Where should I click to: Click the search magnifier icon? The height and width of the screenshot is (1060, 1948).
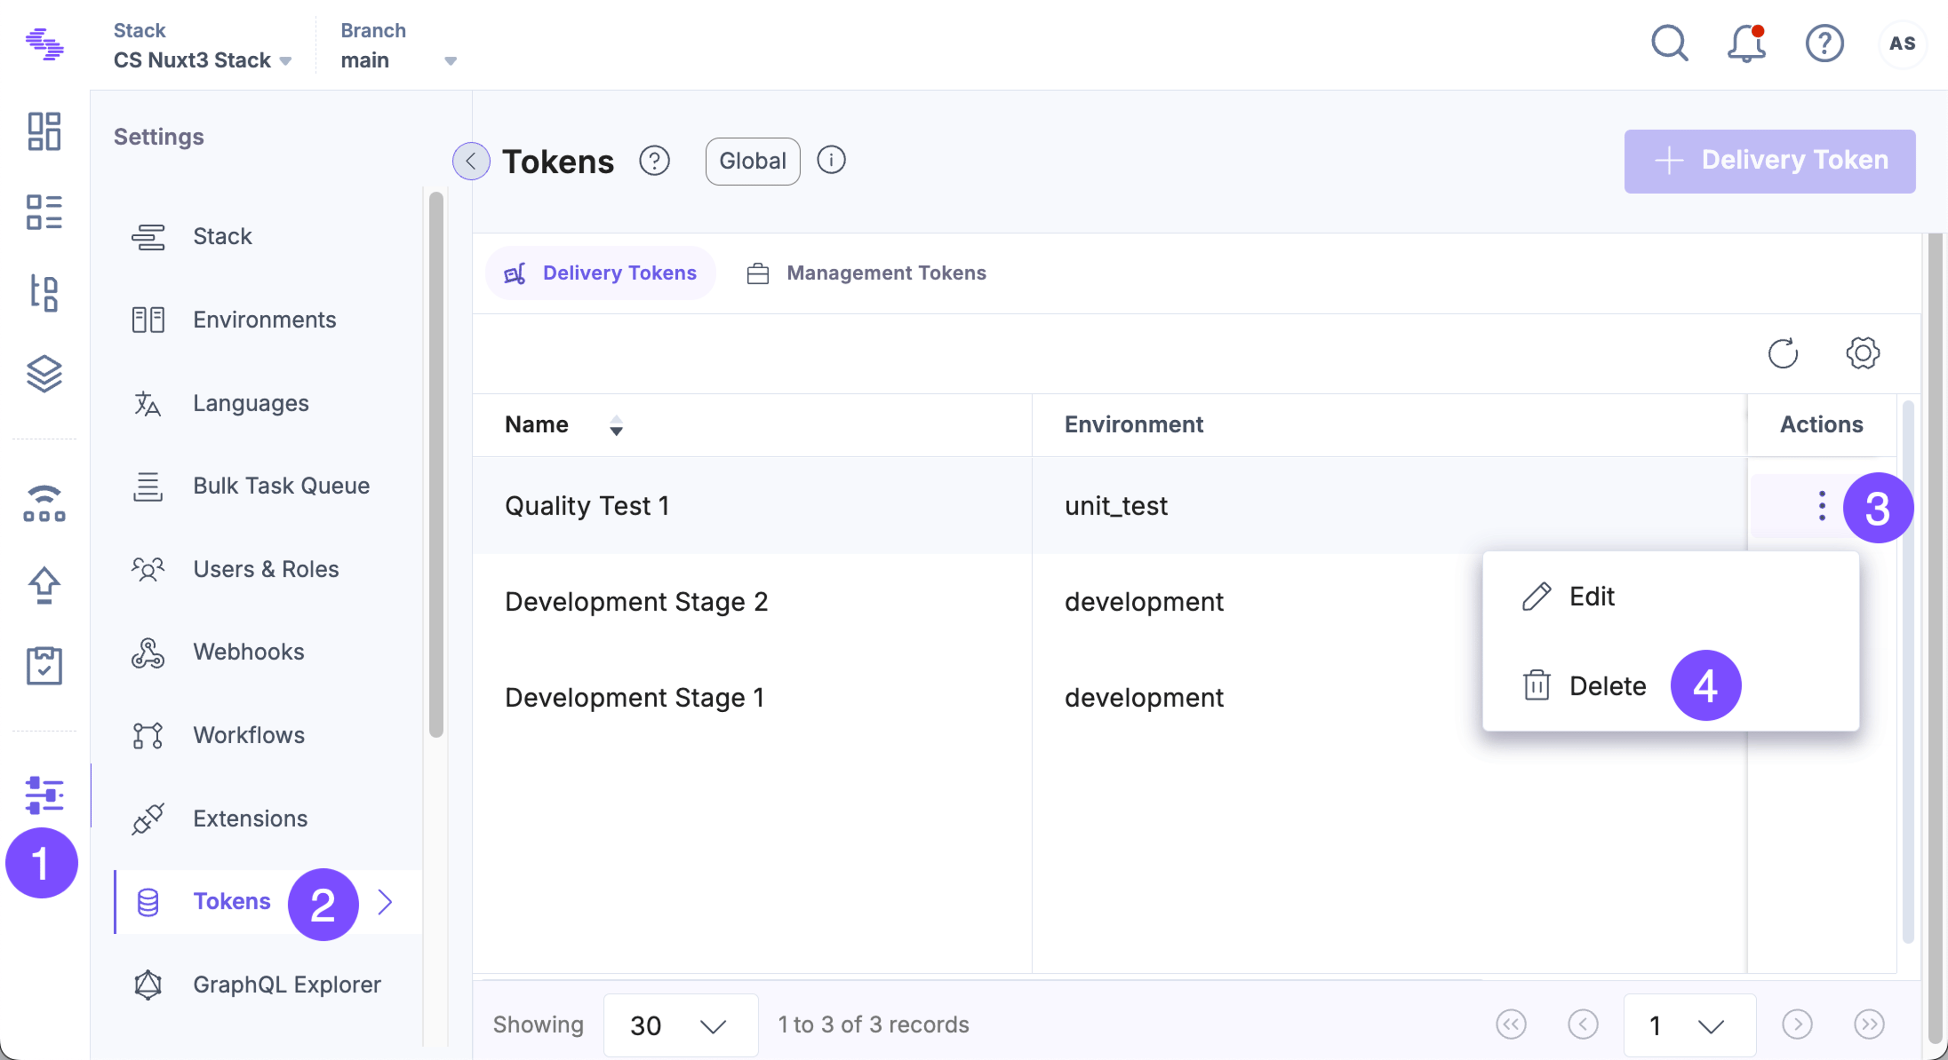click(x=1669, y=44)
